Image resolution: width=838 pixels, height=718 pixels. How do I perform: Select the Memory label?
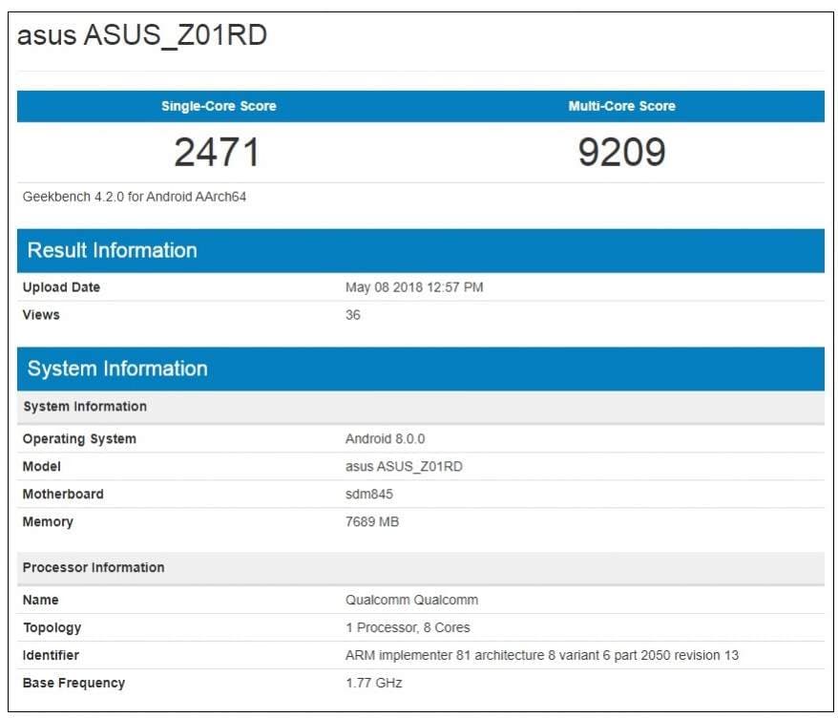point(48,522)
